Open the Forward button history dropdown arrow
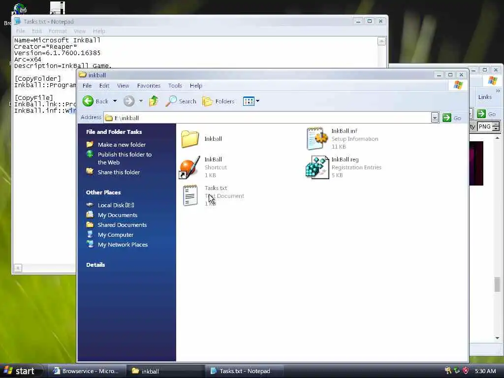 click(141, 101)
